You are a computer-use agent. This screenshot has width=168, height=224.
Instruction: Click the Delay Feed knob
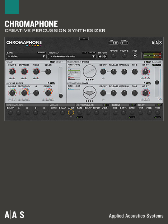pos(149,113)
